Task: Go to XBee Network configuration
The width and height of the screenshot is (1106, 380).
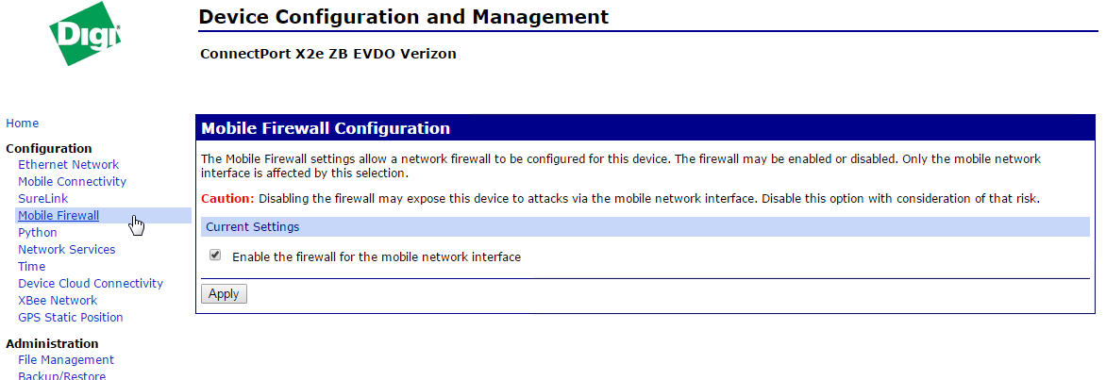Action: coord(58,301)
